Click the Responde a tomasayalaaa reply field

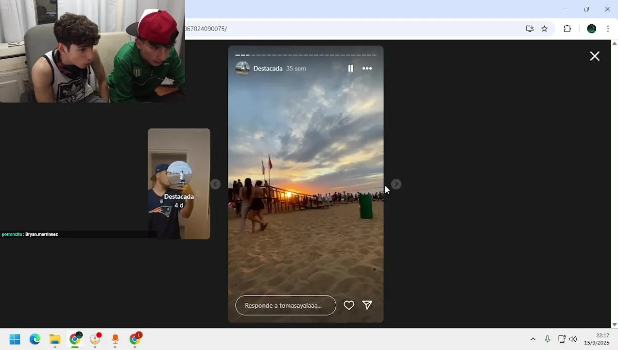pos(286,305)
